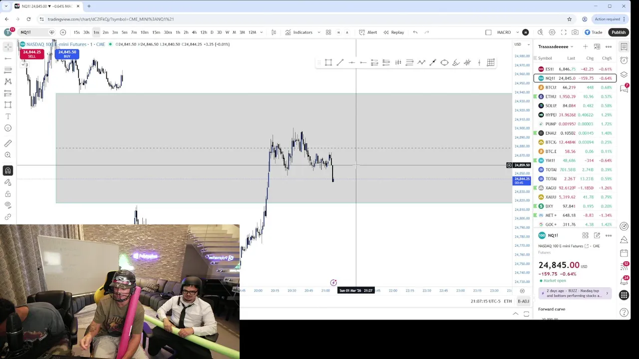
Task: Open the candlestick chart type menu
Action: coord(274,32)
